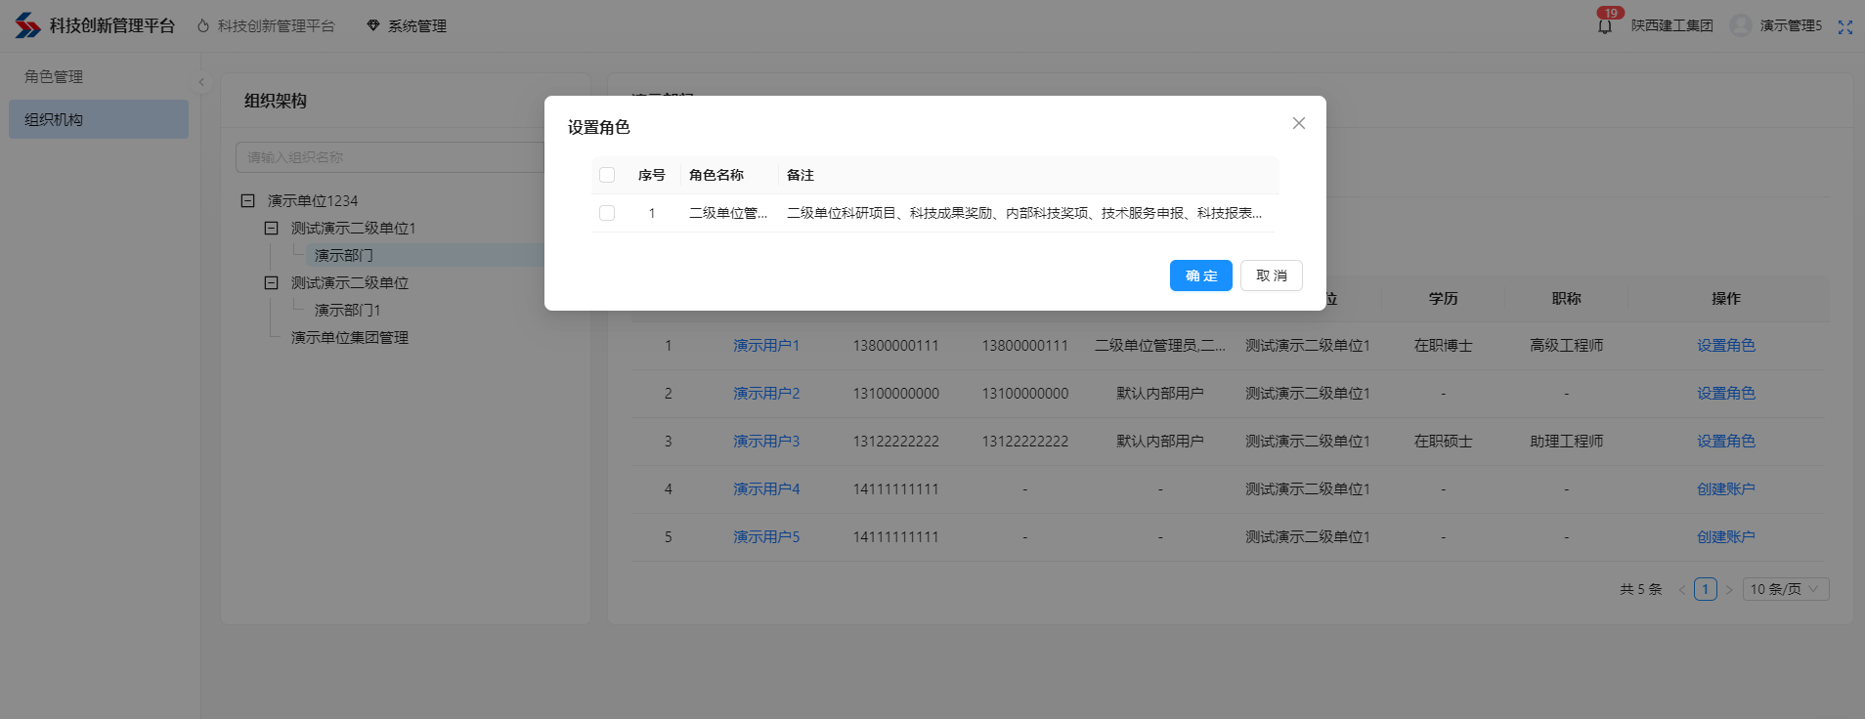Collapse the 演示单位1234 tree node
Image resolution: width=1865 pixels, height=719 pixels.
coord(248,200)
